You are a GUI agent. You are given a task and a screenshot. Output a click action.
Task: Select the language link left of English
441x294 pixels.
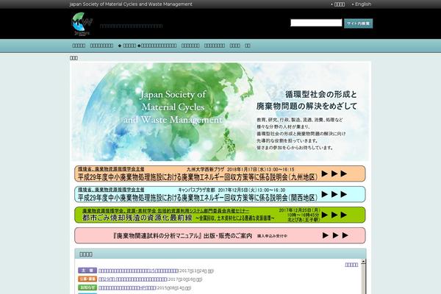coord(339,4)
